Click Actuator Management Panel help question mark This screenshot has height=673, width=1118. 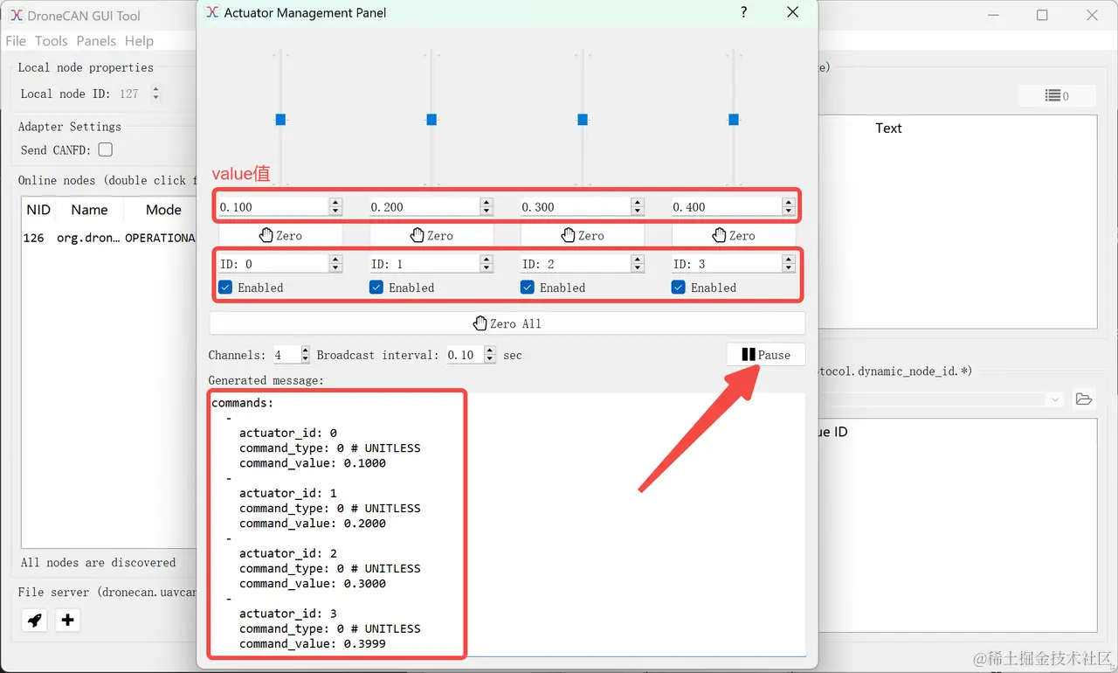pos(743,12)
